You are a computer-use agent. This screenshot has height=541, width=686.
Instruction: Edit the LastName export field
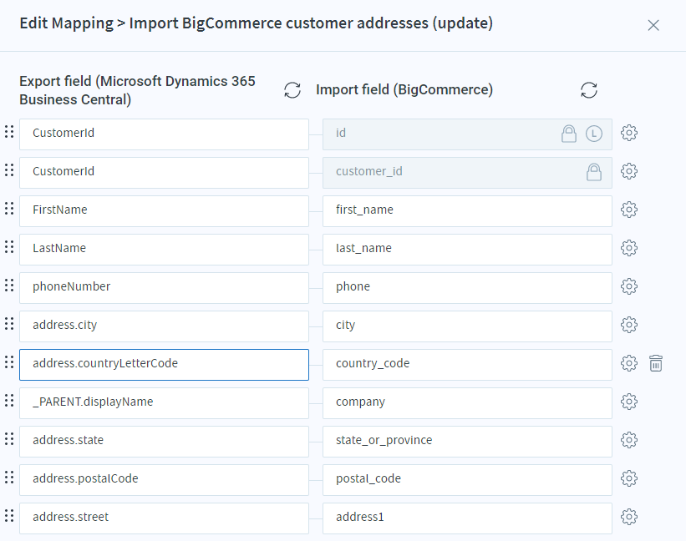(x=164, y=250)
